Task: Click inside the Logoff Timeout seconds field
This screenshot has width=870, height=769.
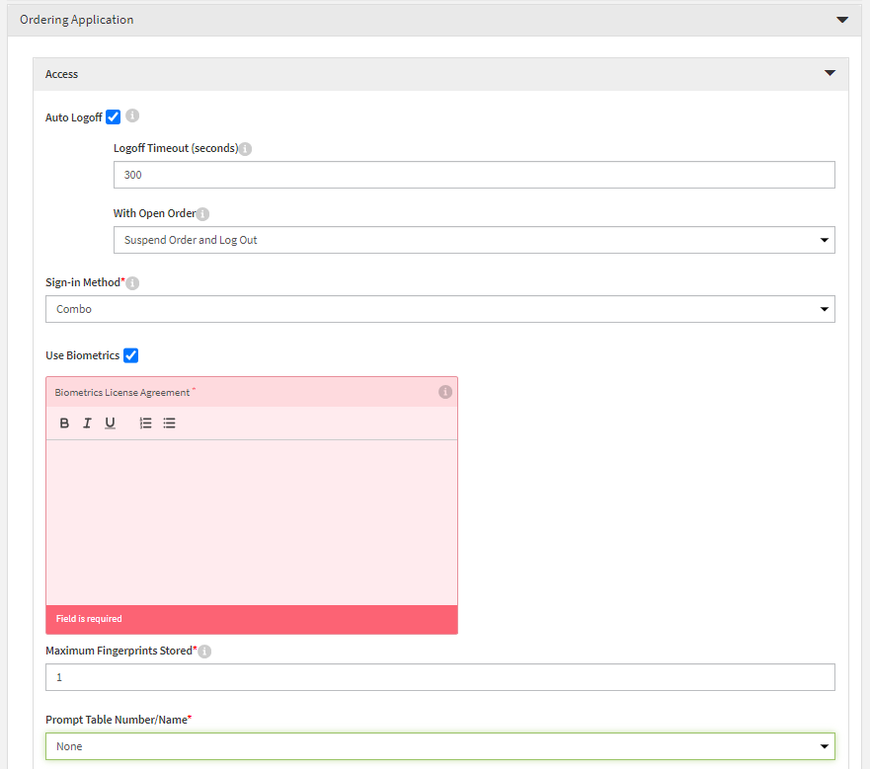Action: click(474, 174)
